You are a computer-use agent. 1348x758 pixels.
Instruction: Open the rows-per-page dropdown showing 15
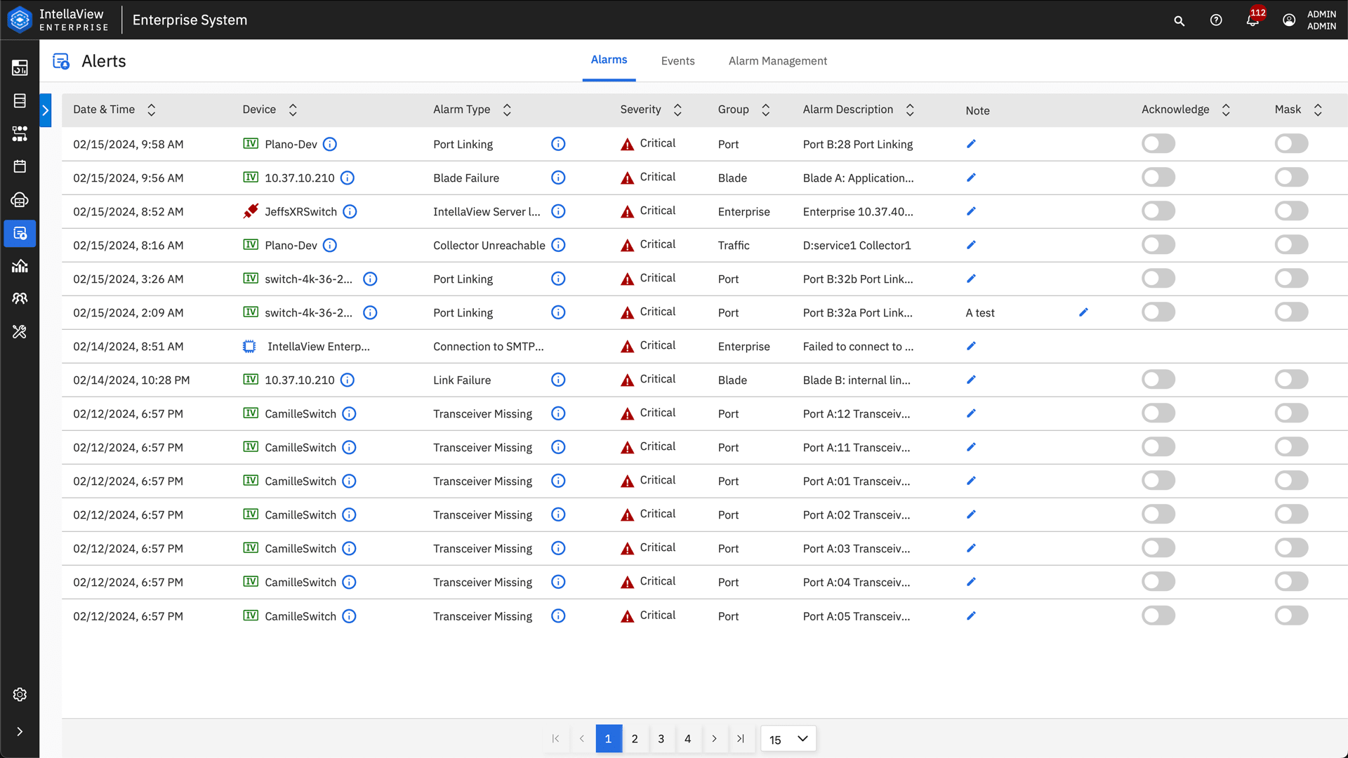point(788,739)
